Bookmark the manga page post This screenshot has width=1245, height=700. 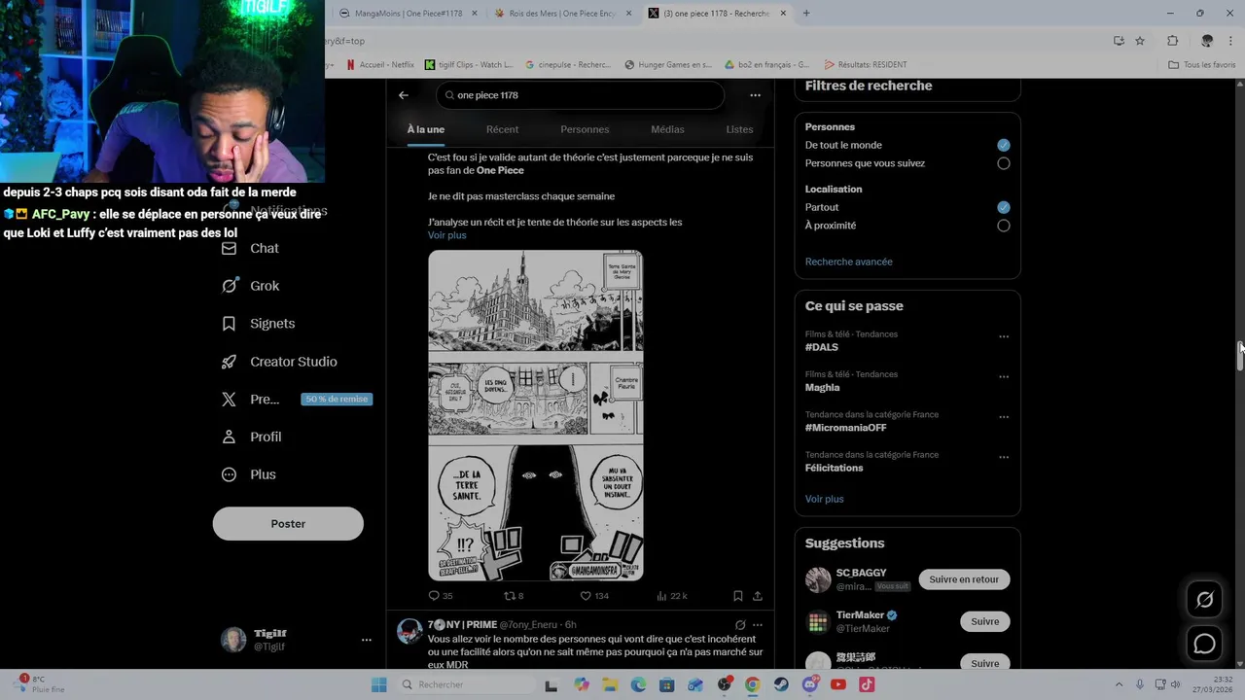[738, 596]
